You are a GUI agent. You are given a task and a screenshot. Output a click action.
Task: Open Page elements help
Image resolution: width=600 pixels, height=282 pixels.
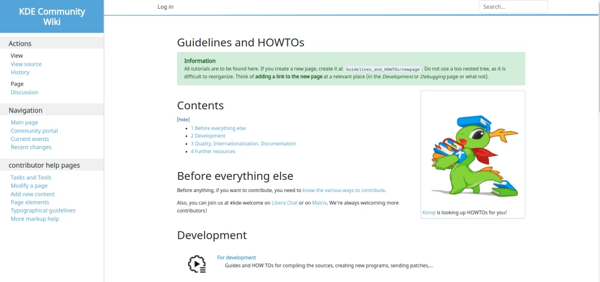click(x=30, y=203)
